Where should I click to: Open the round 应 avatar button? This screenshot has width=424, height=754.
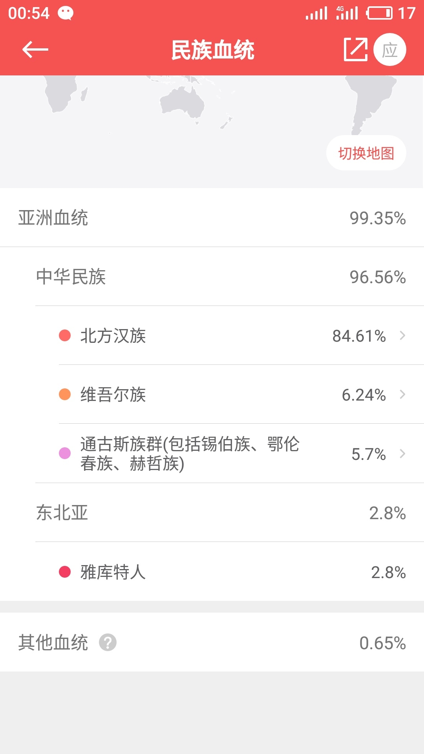pos(389,50)
